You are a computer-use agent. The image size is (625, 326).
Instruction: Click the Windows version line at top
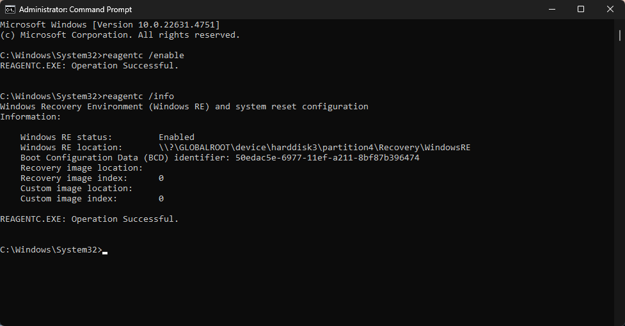tap(110, 25)
